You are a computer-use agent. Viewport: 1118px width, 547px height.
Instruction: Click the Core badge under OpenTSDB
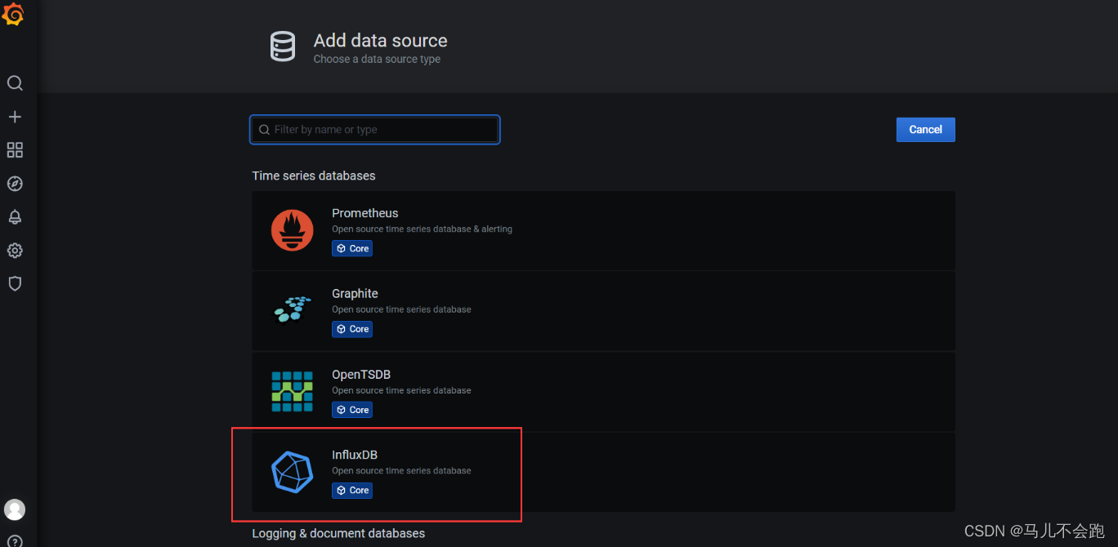(352, 410)
